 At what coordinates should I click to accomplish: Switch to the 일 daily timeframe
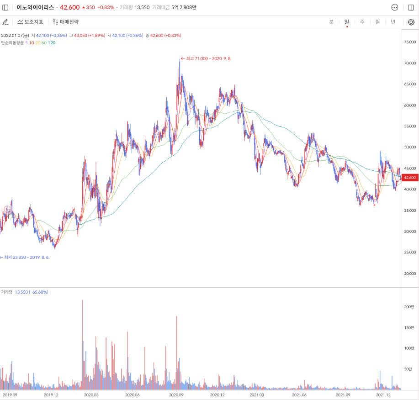point(347,22)
